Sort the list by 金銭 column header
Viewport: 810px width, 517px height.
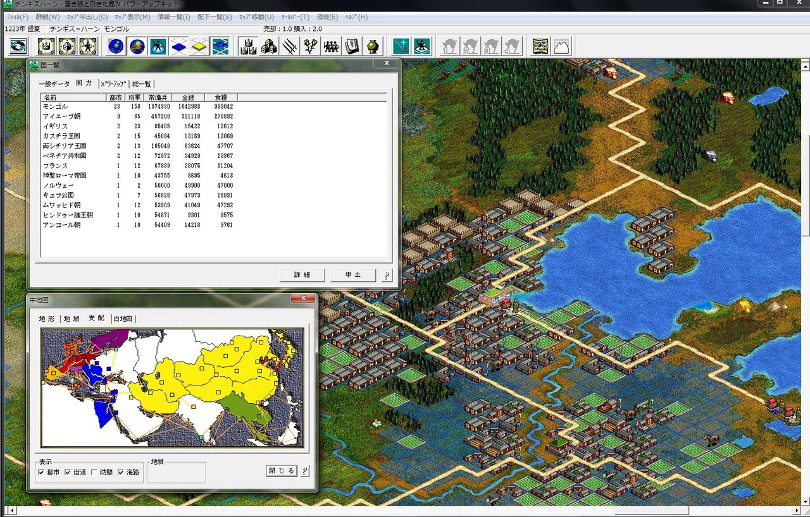188,97
